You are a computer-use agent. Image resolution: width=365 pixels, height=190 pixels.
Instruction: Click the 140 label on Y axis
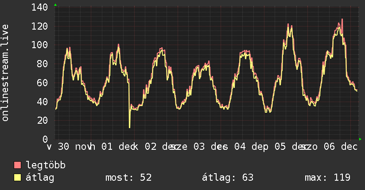[39, 7]
